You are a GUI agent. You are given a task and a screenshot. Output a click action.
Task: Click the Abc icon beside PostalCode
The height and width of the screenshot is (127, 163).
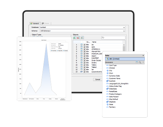pyautogui.click(x=107, y=91)
